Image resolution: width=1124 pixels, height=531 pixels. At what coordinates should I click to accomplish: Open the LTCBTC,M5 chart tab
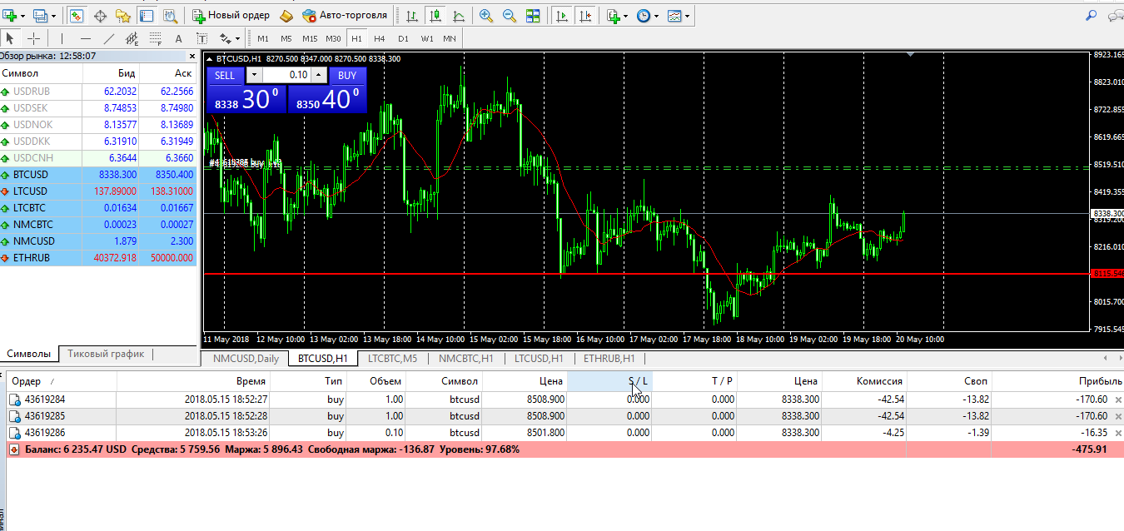click(x=392, y=359)
